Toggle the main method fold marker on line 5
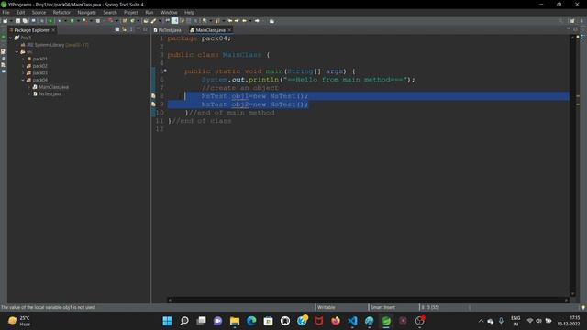 tap(165, 71)
